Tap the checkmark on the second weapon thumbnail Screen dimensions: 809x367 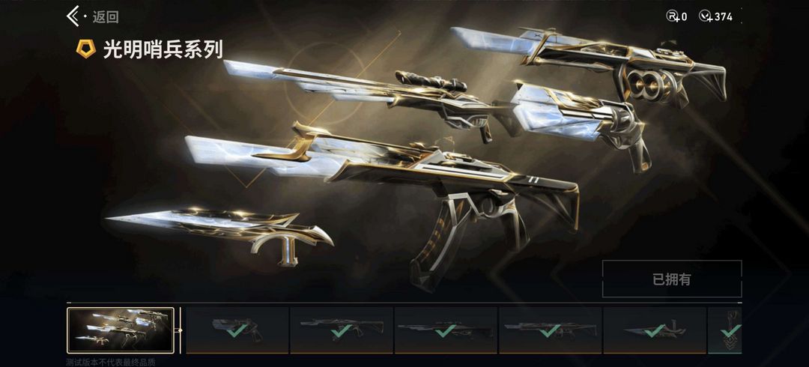pyautogui.click(x=342, y=331)
